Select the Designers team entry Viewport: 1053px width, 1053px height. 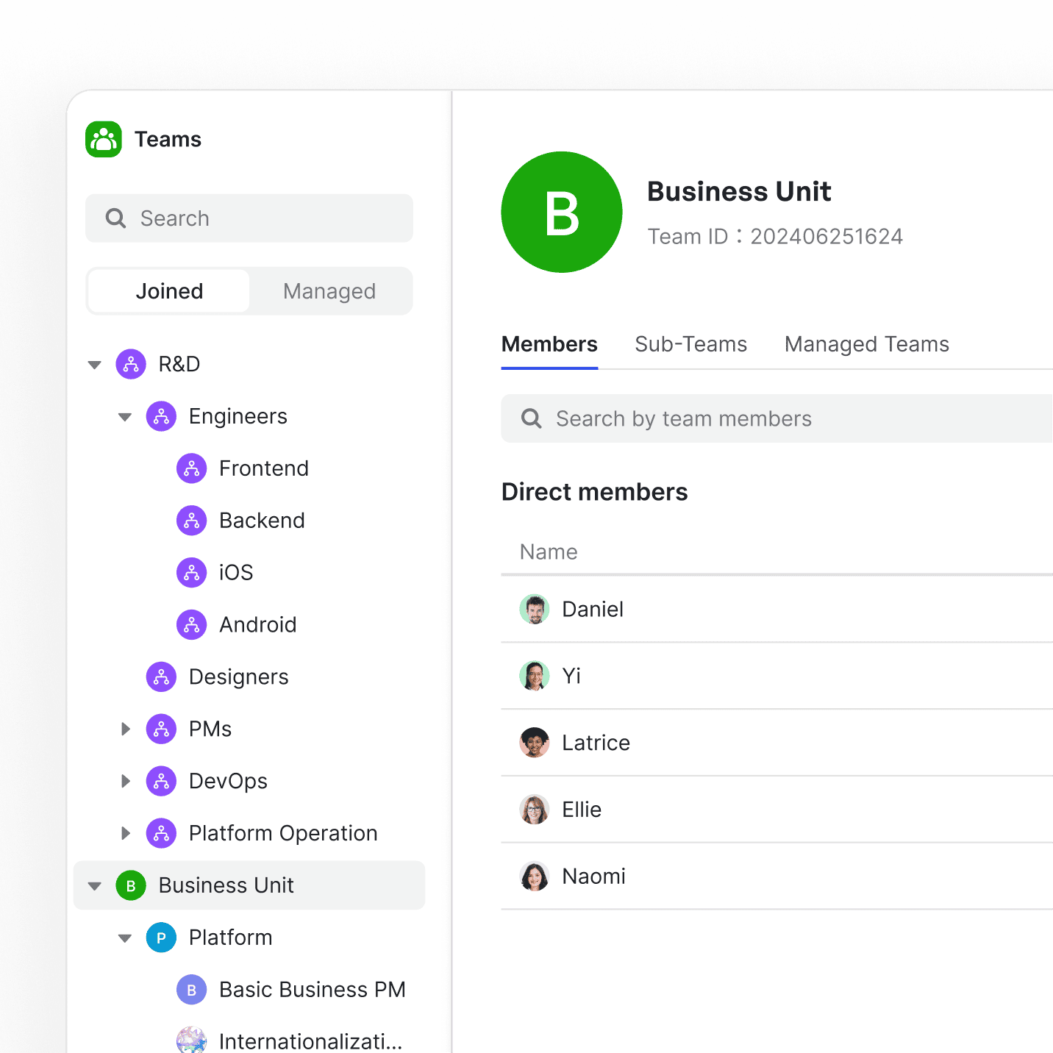tap(238, 677)
